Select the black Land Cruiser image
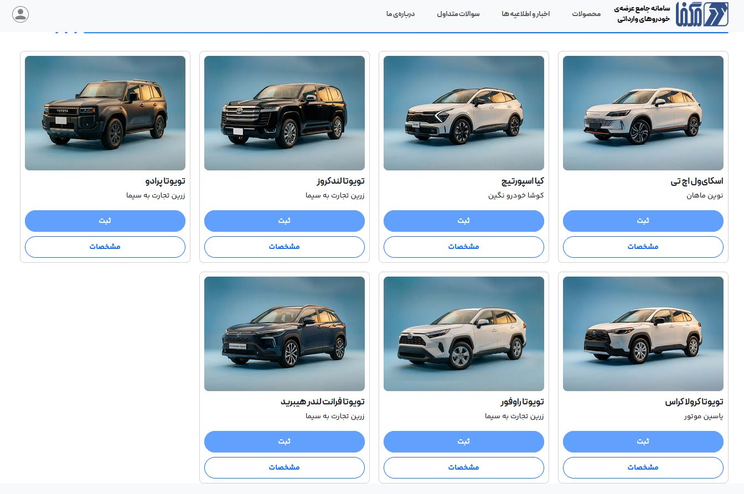744x494 pixels. click(284, 113)
